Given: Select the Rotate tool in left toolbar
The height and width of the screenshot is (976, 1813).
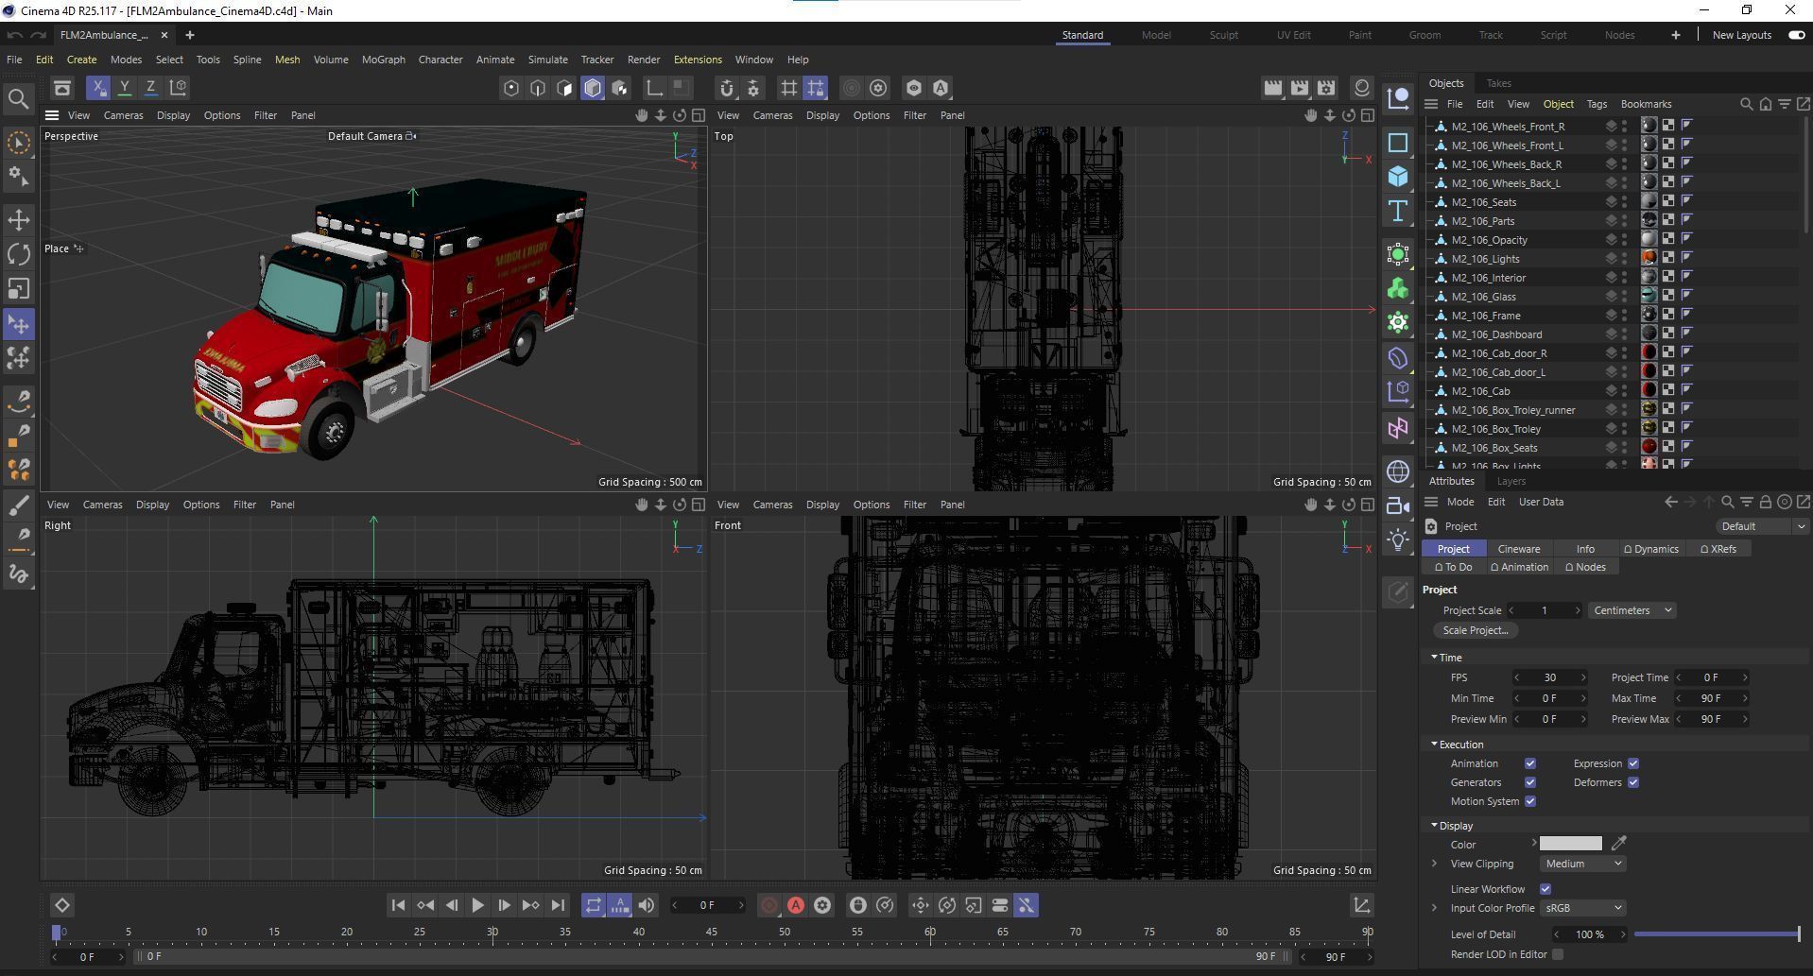Looking at the screenshot, I should click(x=19, y=254).
